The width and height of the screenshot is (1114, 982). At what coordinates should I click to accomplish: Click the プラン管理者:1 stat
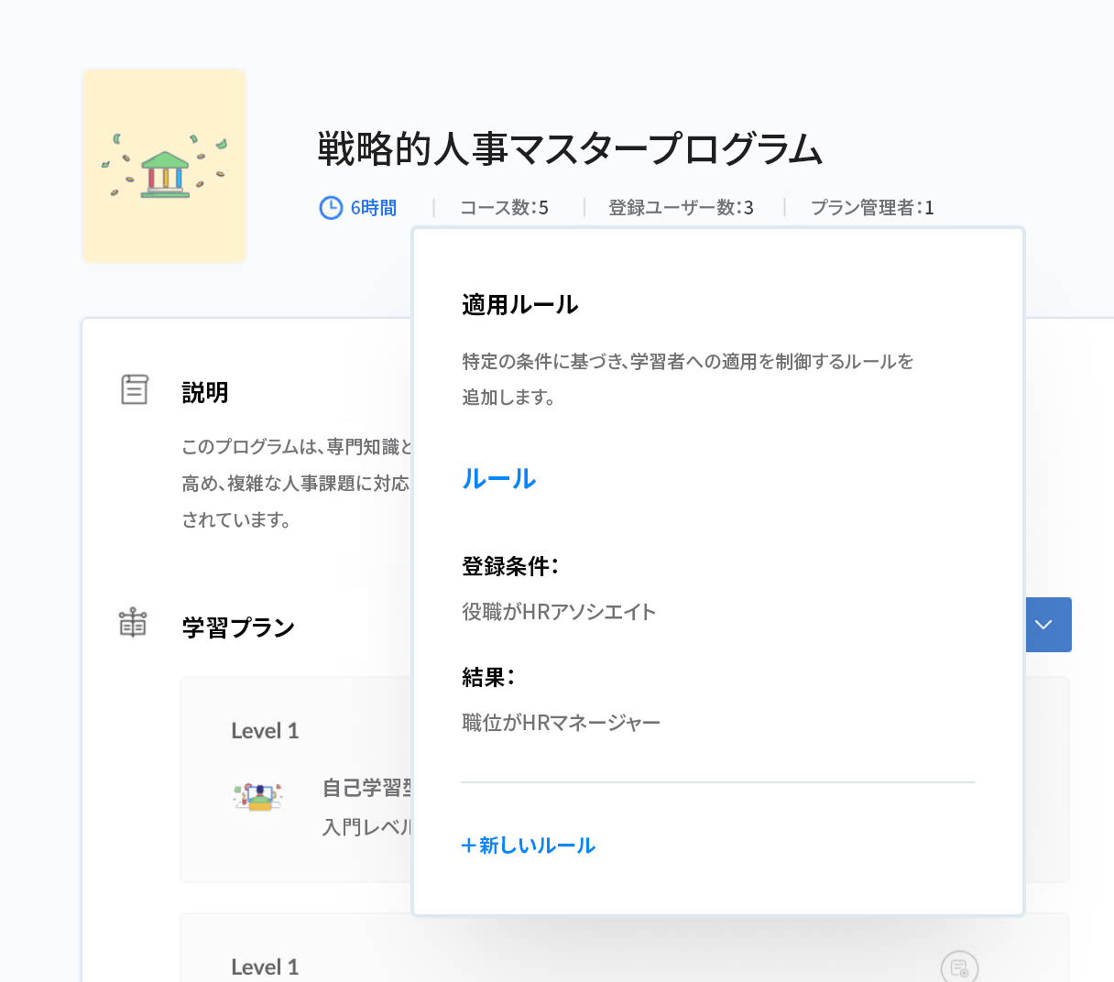tap(872, 208)
